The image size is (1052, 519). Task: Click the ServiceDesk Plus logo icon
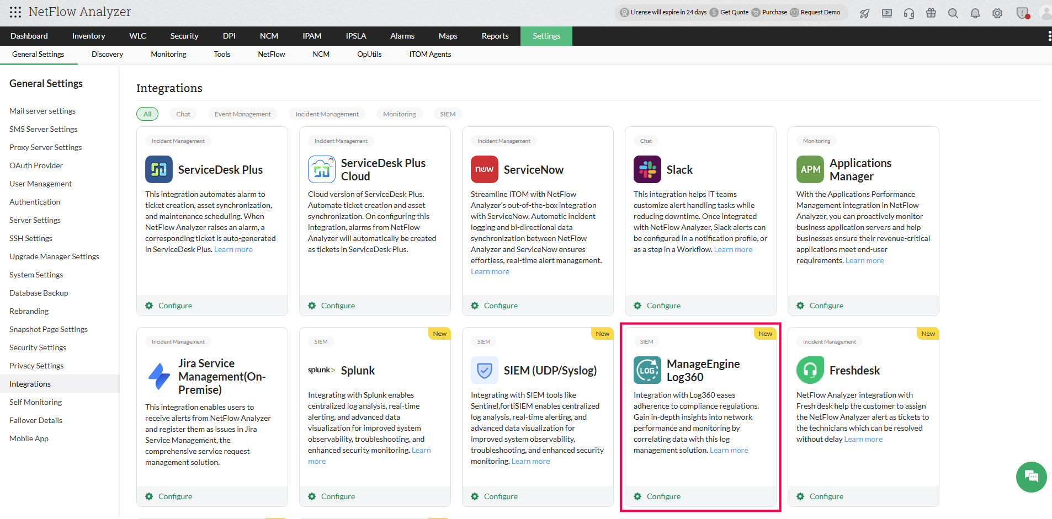pos(159,169)
